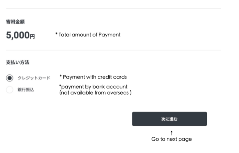Click the divider line above 寄附金額

coord(113,9)
